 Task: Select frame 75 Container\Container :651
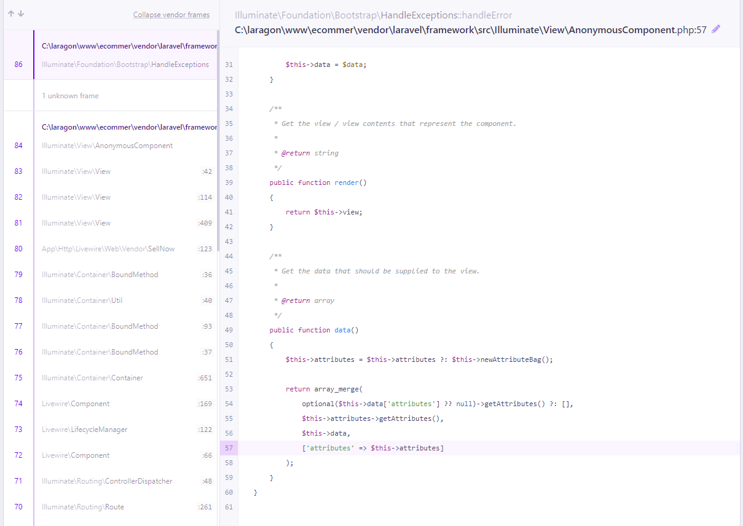(x=111, y=378)
